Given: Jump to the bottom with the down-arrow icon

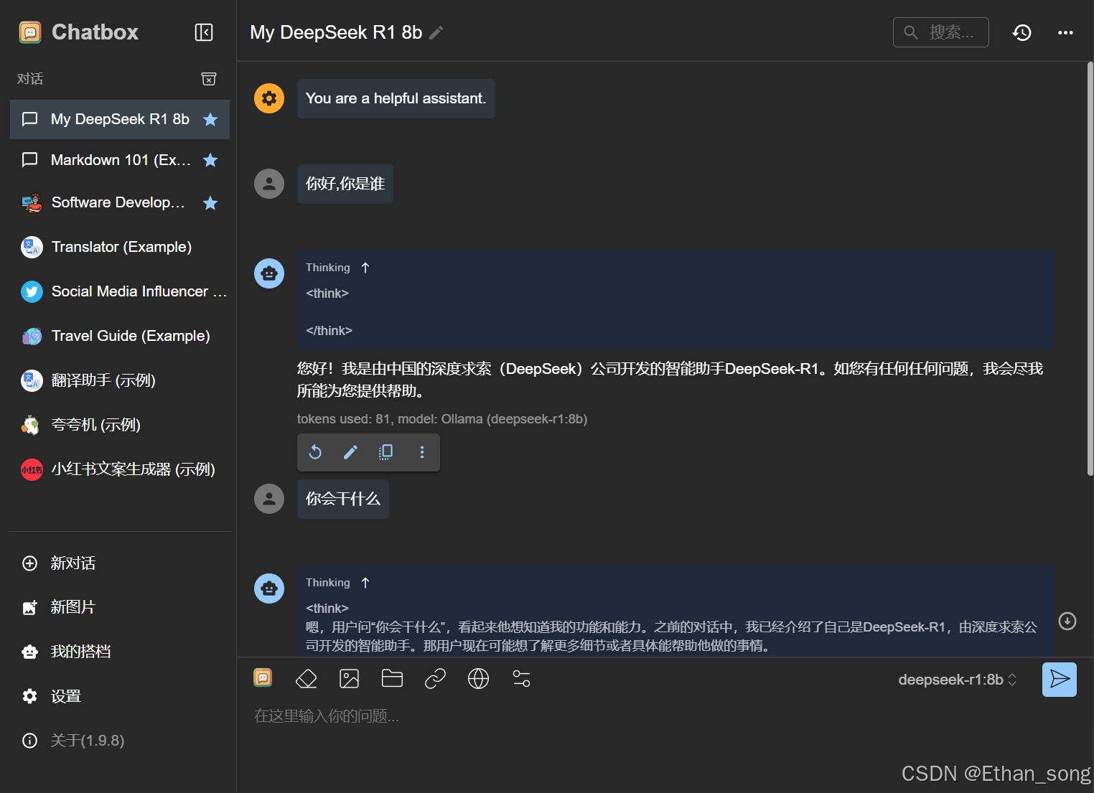Looking at the screenshot, I should click(1067, 621).
